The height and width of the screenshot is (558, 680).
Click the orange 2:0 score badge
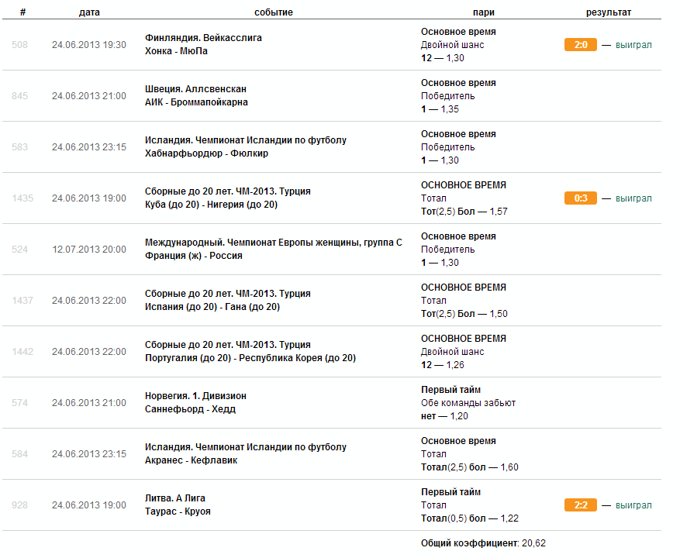click(580, 45)
